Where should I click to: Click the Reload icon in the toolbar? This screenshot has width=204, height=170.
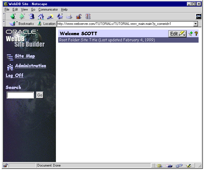pyautogui.click(x=32, y=17)
